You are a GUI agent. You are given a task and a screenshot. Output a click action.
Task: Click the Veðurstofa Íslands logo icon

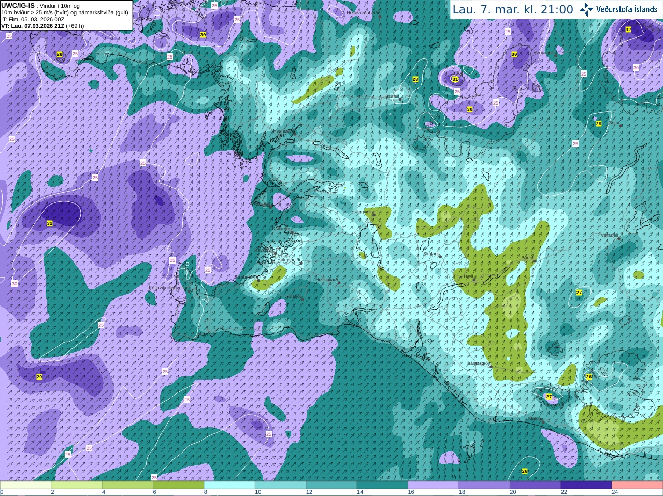pos(586,9)
